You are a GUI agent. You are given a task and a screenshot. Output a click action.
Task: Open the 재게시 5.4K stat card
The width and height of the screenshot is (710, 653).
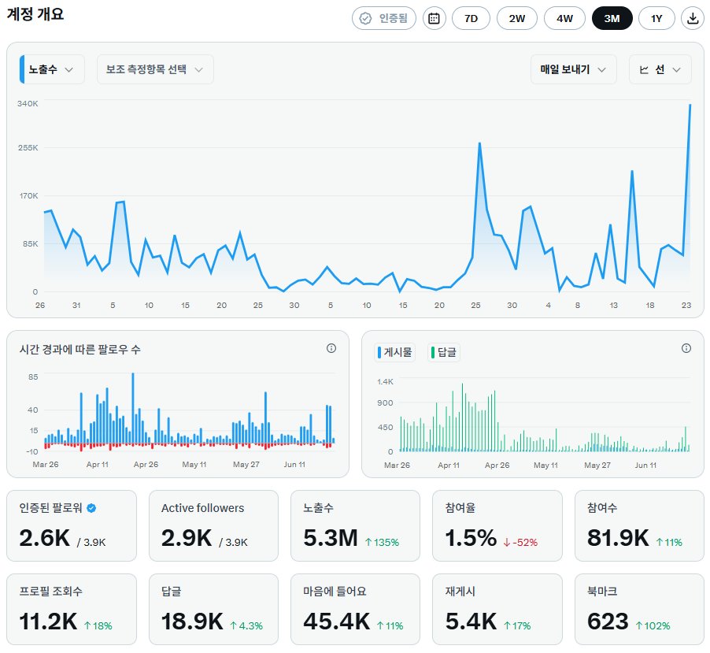point(497,610)
